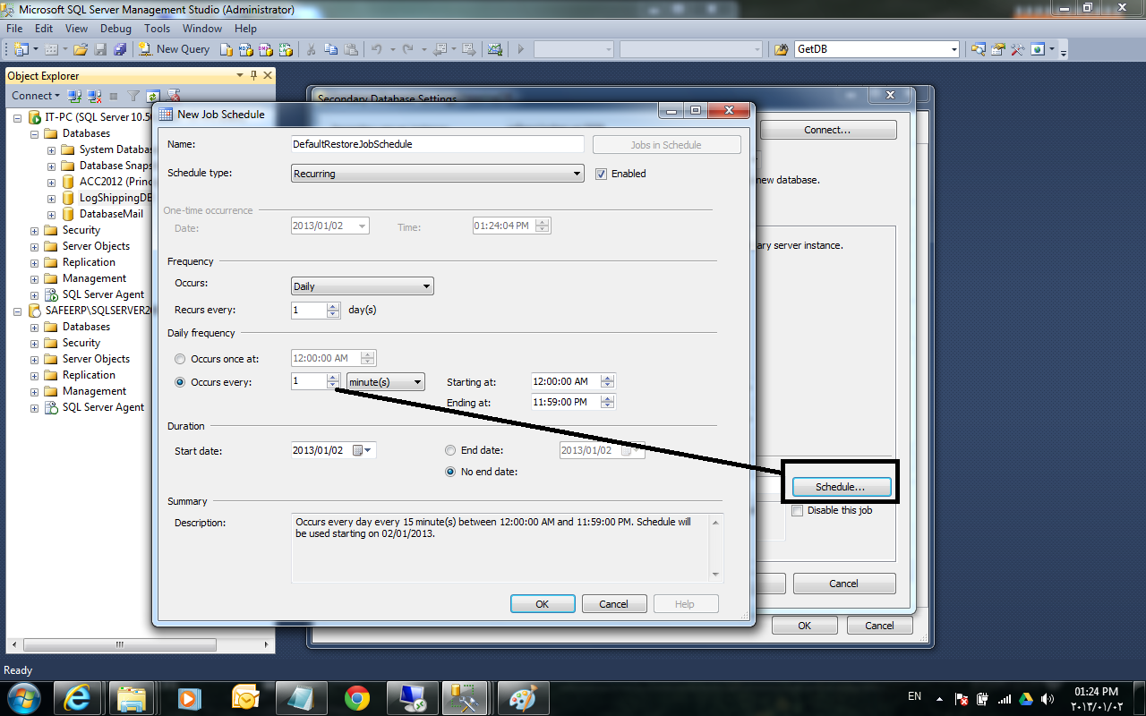Click the schedule Name input field
The height and width of the screenshot is (716, 1146).
[438, 143]
